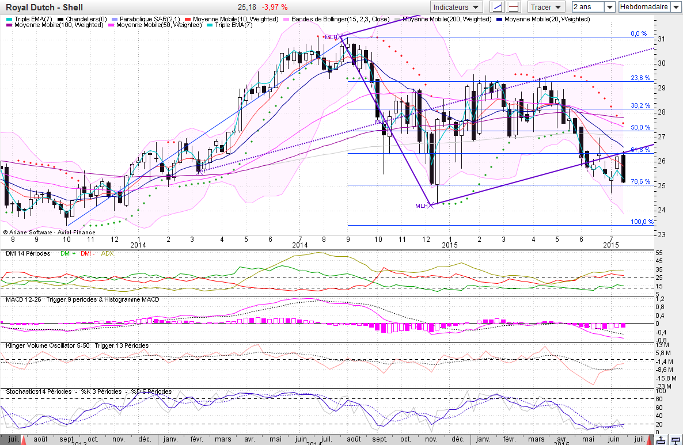Select the Moyenne Mobile(10, Weighted) legend entry
The width and height of the screenshot is (683, 445).
[232, 19]
